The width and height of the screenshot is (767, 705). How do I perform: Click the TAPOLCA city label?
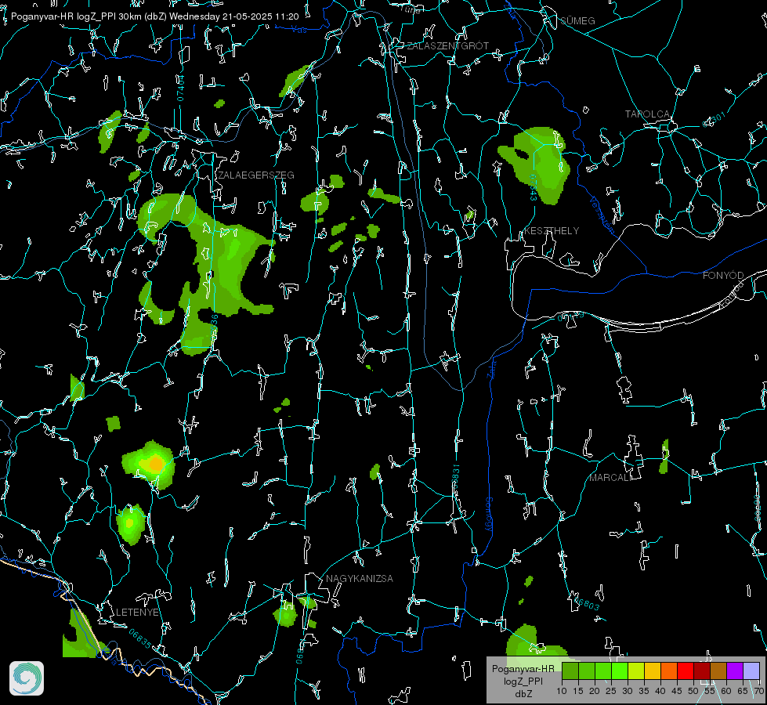[647, 114]
